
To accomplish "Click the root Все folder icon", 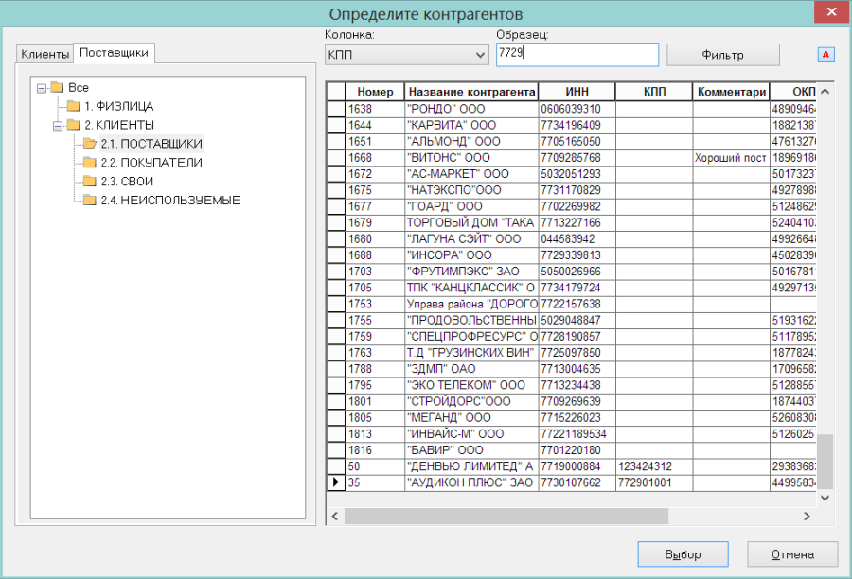I will 57,87.
